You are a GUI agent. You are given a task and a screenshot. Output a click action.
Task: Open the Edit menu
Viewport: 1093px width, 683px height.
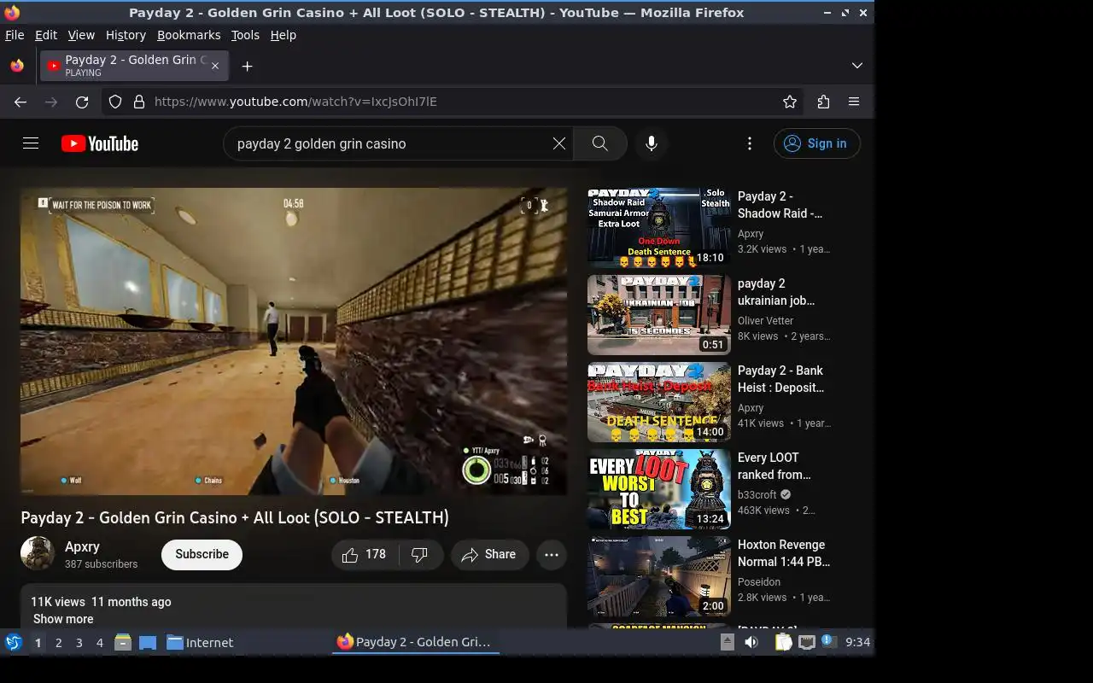46,35
